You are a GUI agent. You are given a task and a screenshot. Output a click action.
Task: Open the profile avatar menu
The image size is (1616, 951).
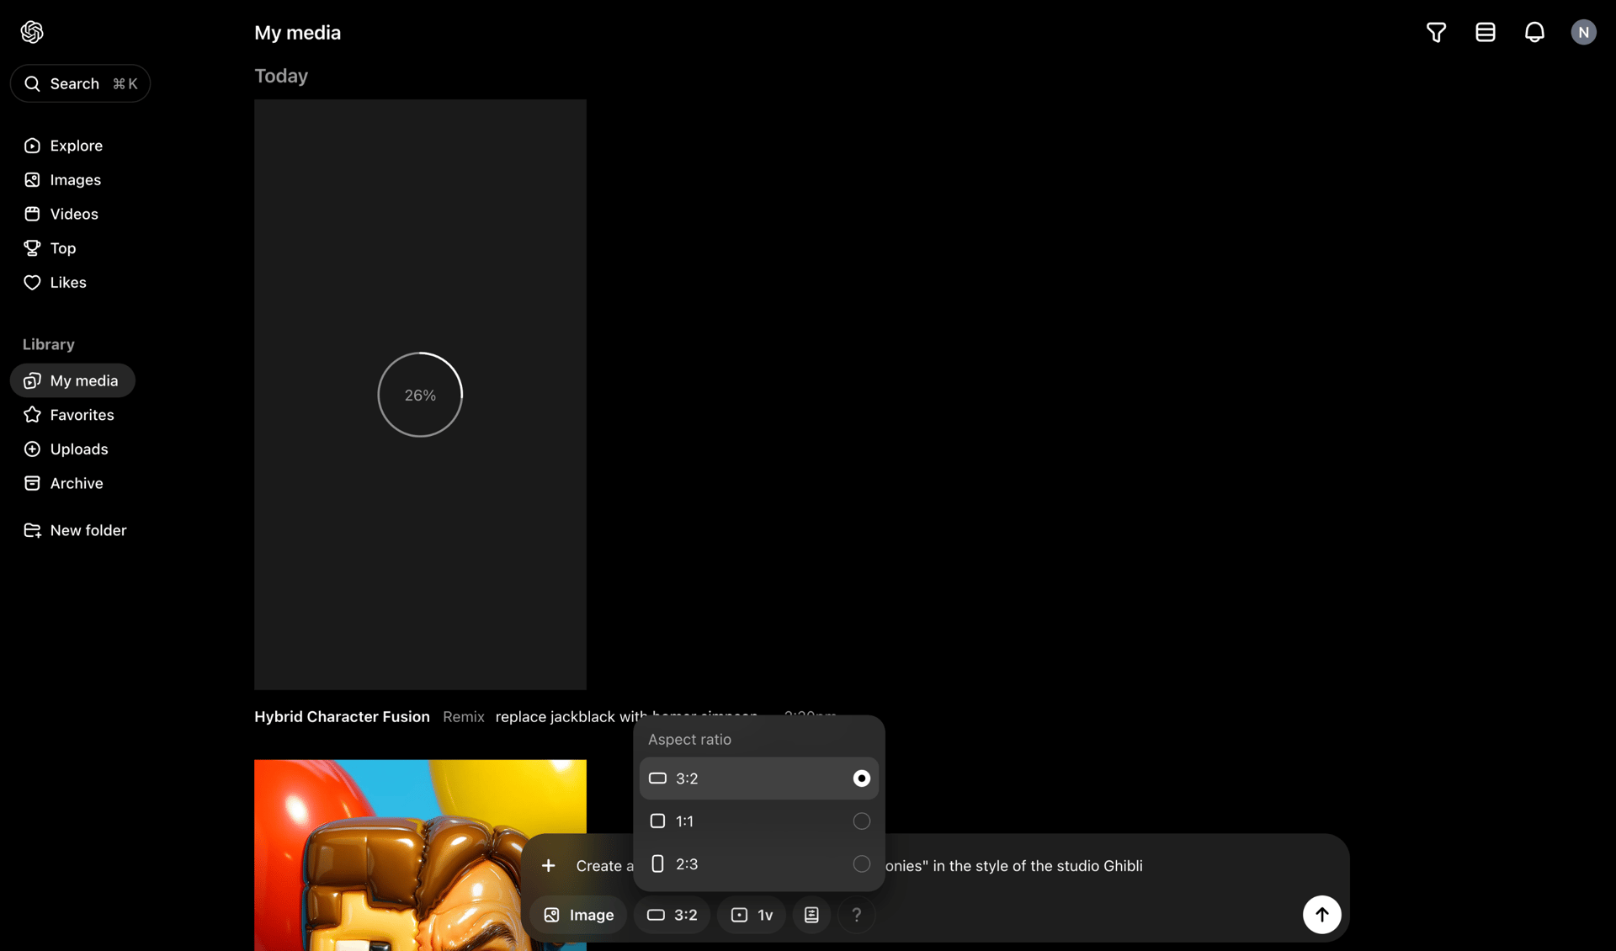(1583, 32)
